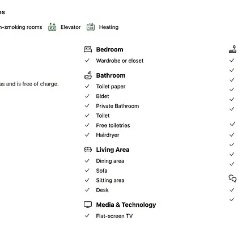Click the bed with lamp icon at right edge

point(232,49)
